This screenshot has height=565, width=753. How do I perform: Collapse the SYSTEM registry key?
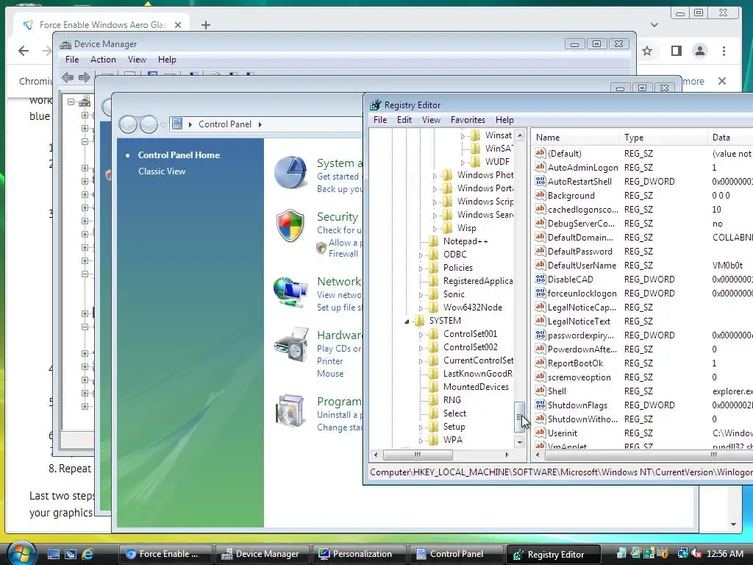coord(407,321)
